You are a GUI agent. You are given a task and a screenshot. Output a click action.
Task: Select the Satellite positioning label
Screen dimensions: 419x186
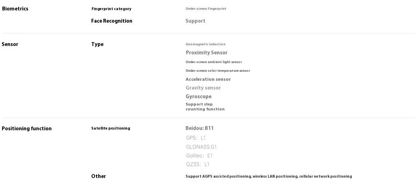point(111,129)
